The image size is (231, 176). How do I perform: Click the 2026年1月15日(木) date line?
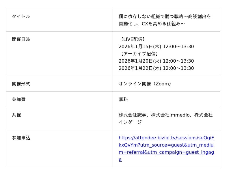(x=156, y=46)
